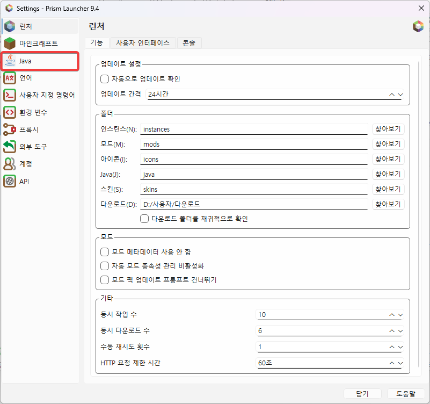This screenshot has height=404, width=430.
Task: Increase 동시 다운로드 수 with up arrow
Action: pyautogui.click(x=392, y=331)
